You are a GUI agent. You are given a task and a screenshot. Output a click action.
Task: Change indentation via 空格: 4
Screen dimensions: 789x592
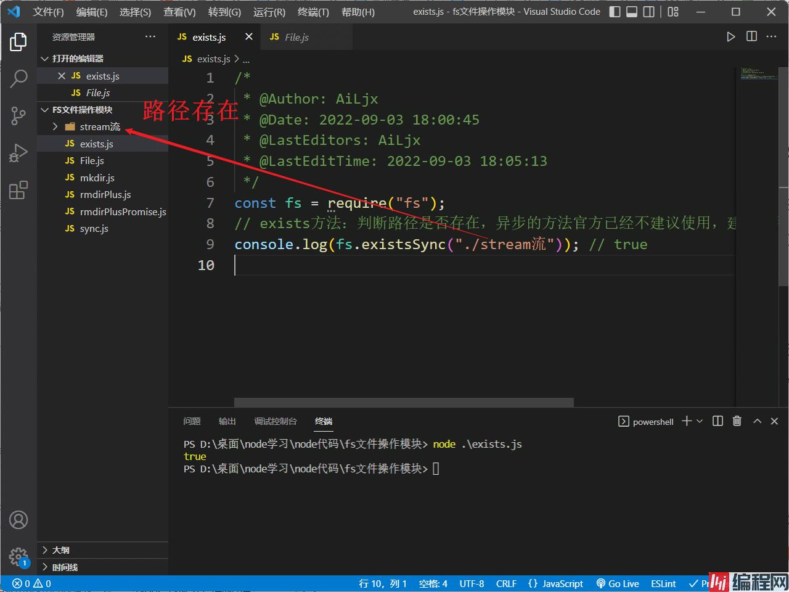(433, 583)
